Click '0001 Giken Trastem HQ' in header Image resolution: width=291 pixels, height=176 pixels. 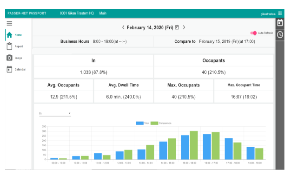77,13
